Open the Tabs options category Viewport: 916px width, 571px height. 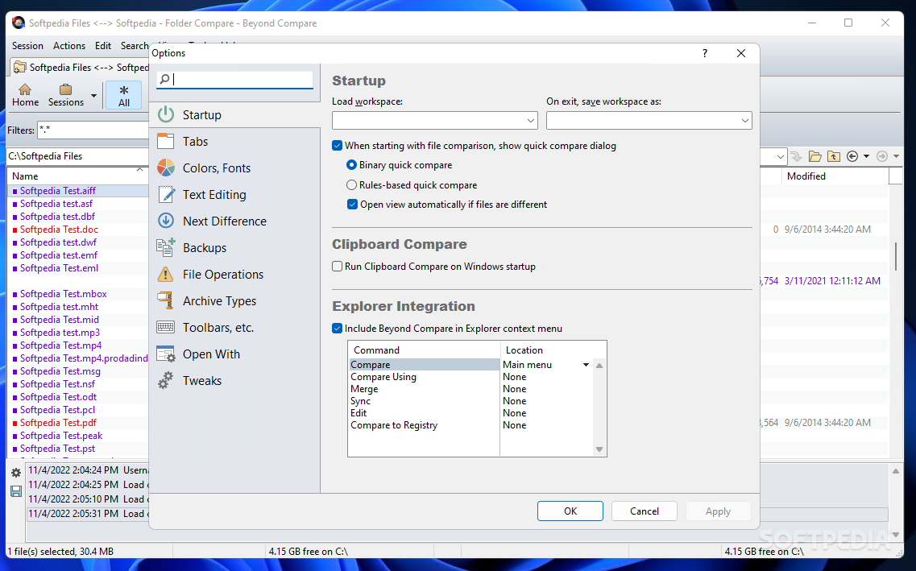235,142
